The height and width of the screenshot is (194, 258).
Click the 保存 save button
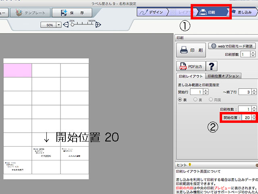(x=72, y=13)
